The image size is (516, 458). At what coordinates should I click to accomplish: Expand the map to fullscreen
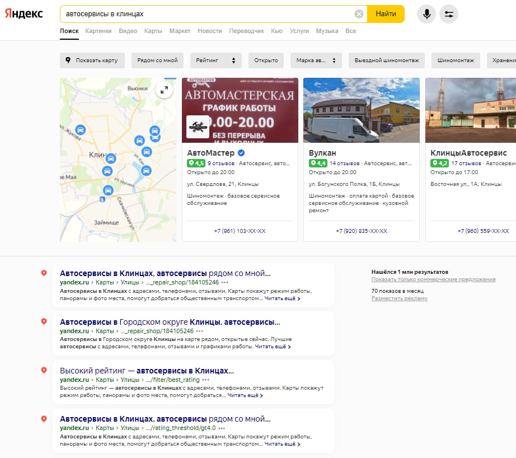pos(164,90)
